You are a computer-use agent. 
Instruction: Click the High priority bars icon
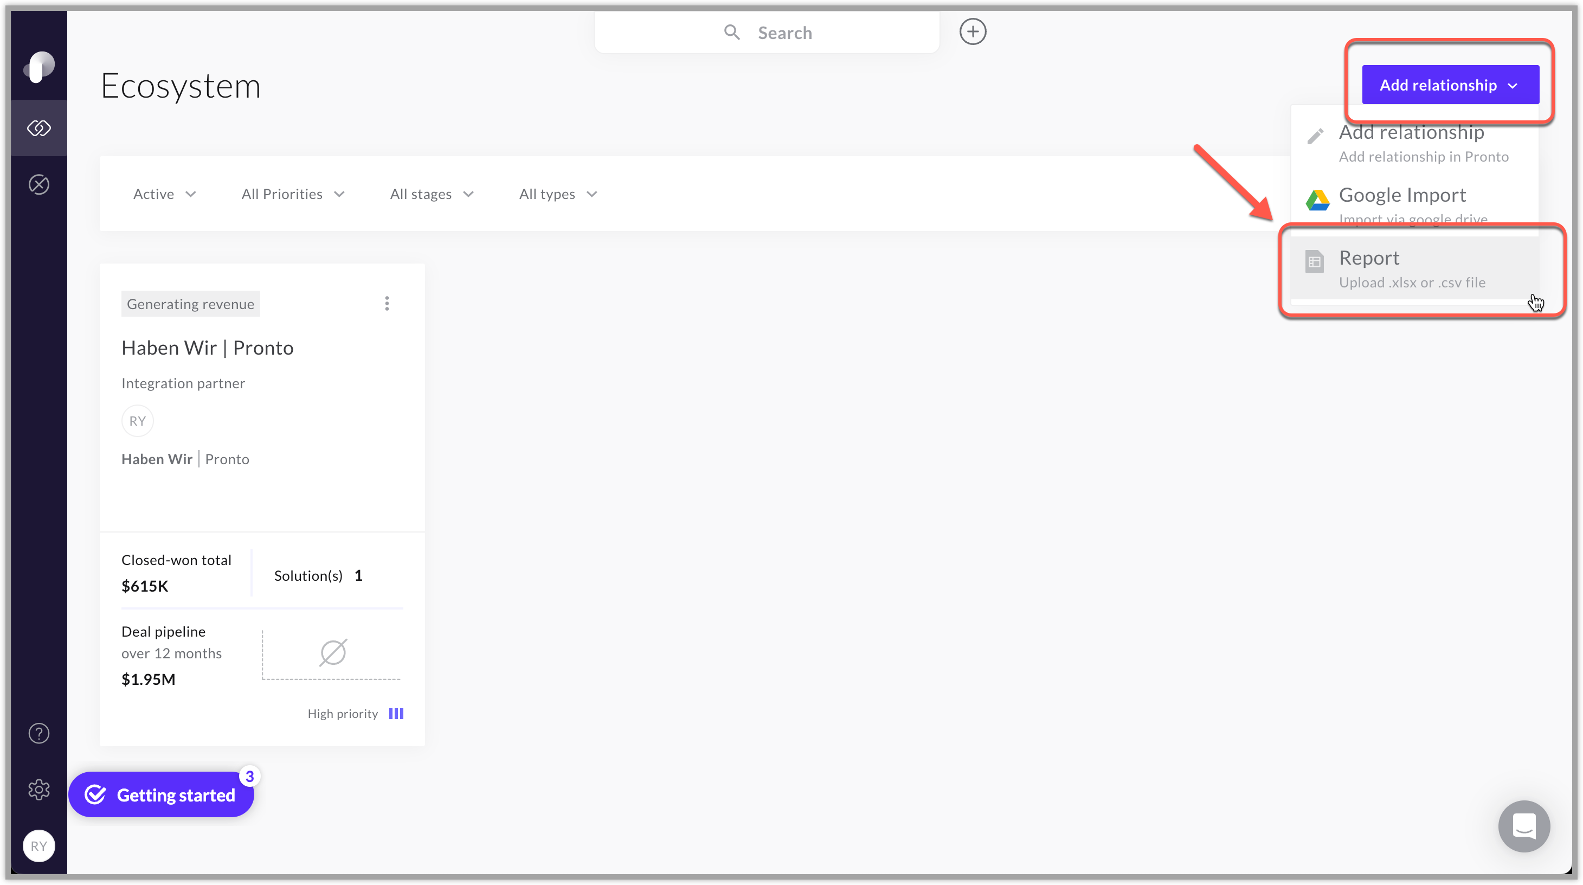tap(396, 714)
